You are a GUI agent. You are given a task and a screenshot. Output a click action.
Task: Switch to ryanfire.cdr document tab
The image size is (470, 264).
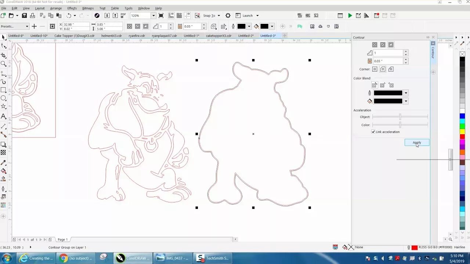[137, 36]
